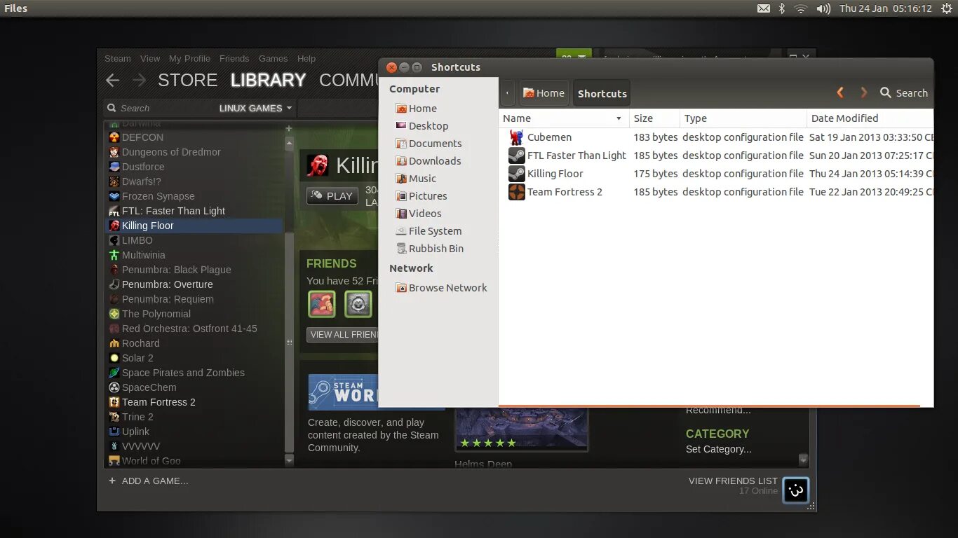The image size is (958, 538).
Task: Open the Wi-Fi network indicator
Action: pyautogui.click(x=801, y=8)
